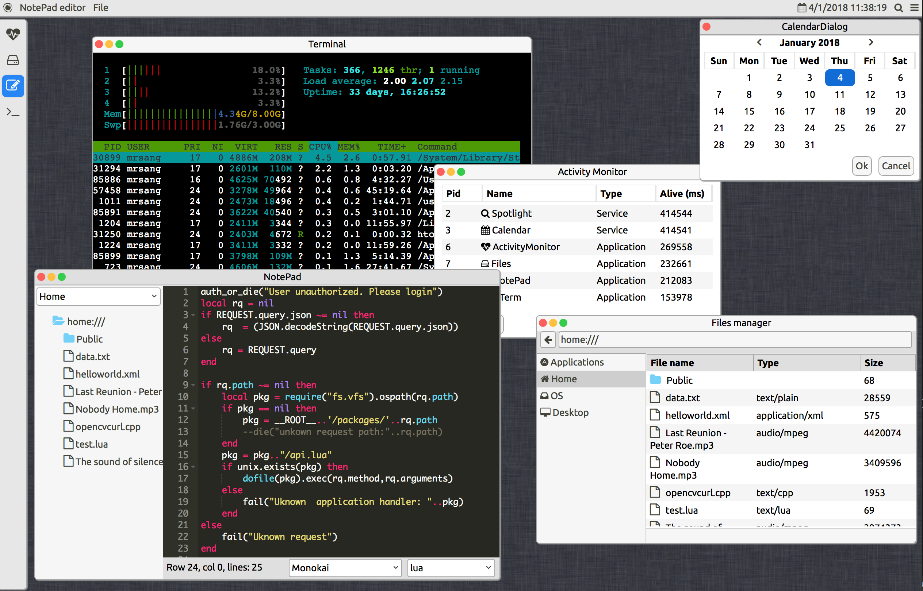The width and height of the screenshot is (923, 591).
Task: Select the ActivityMonitor row in Activity Monitor
Action: coord(577,247)
